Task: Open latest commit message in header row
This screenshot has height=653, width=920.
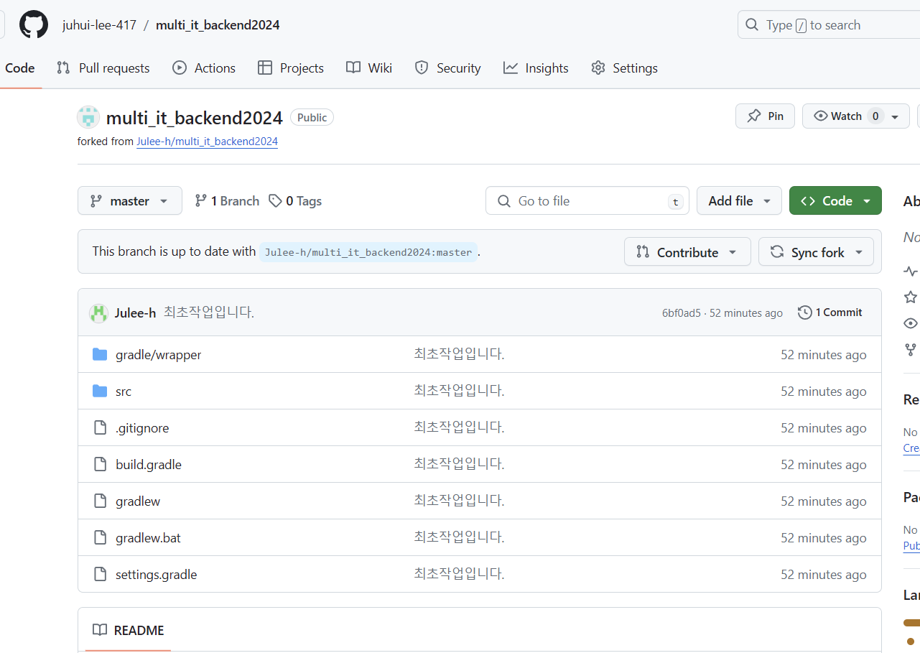Action: tap(209, 312)
